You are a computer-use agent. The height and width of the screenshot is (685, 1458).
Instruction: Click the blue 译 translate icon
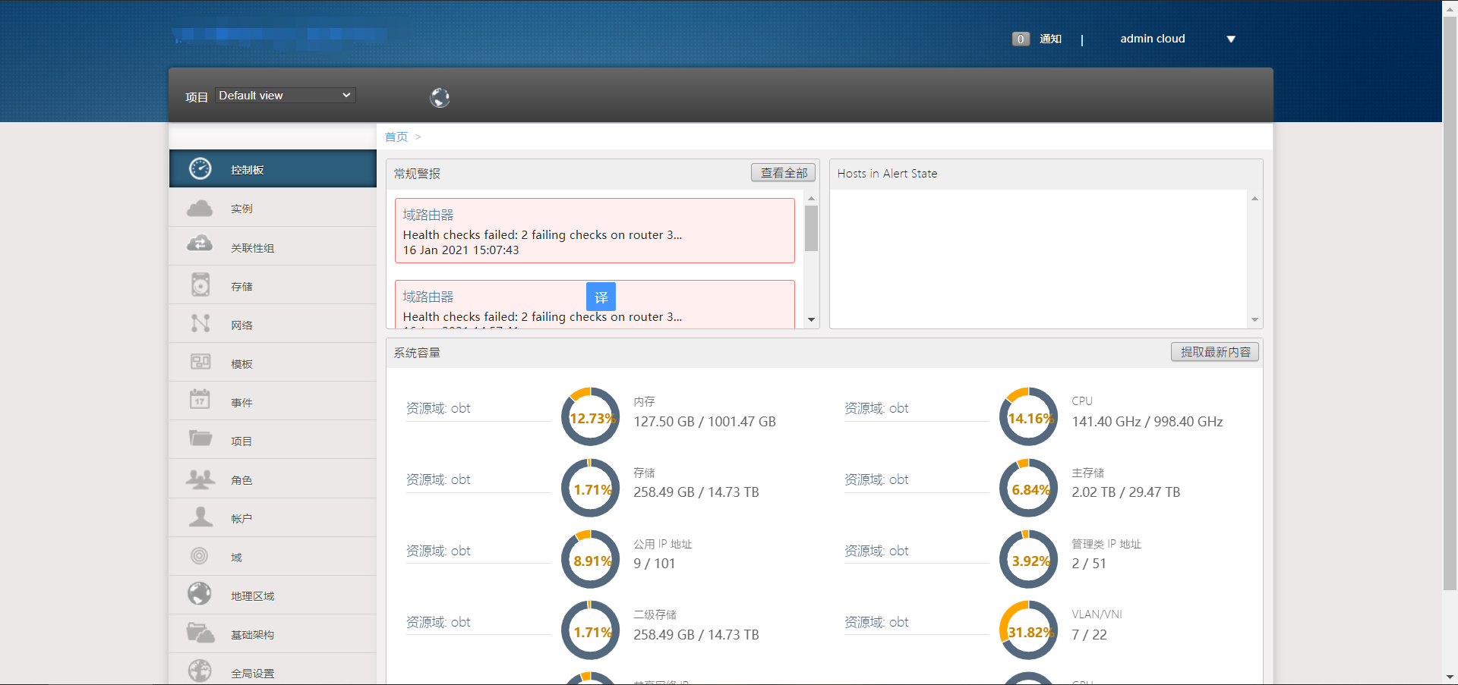601,297
